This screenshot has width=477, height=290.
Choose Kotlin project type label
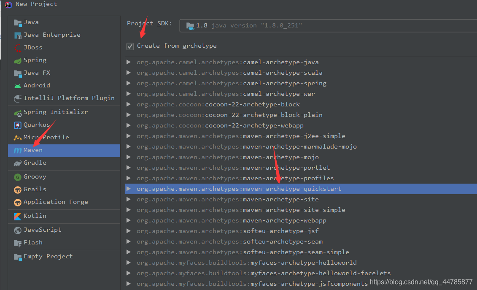(35, 216)
